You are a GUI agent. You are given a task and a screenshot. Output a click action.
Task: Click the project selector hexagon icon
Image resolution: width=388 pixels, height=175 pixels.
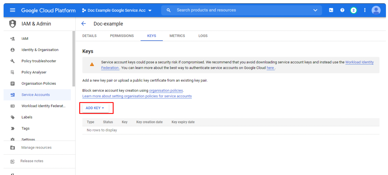point(84,10)
